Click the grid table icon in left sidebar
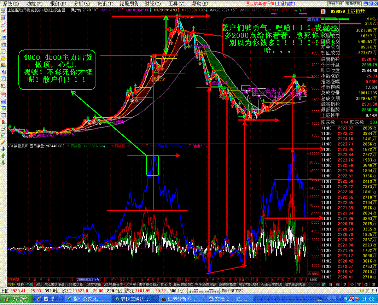 coord(3,17)
